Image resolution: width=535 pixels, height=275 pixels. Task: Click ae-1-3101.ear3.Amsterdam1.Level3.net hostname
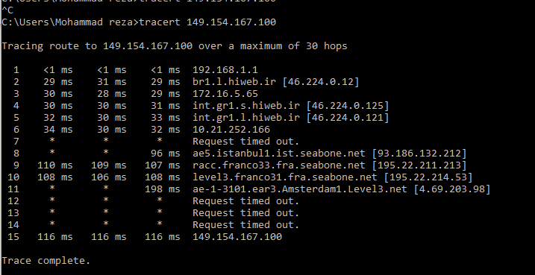coord(300,189)
